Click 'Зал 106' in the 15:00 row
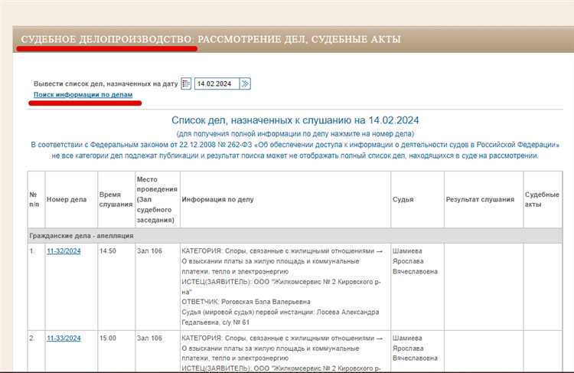Screen dimensions: 574x373 (x=149, y=339)
